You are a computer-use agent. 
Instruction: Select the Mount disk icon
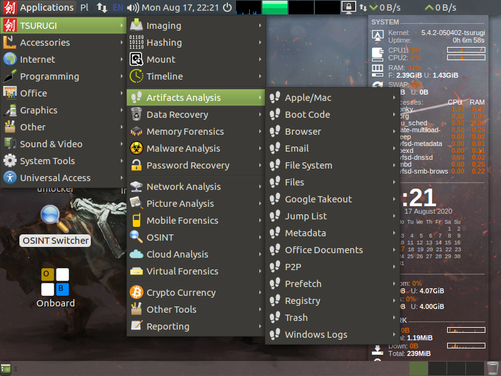pyautogui.click(x=137, y=60)
